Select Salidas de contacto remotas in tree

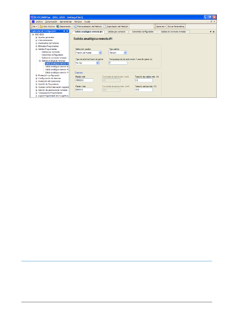54,58
